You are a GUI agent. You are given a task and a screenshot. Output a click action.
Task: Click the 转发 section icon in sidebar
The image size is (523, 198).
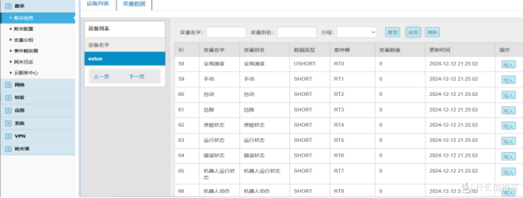8,98
